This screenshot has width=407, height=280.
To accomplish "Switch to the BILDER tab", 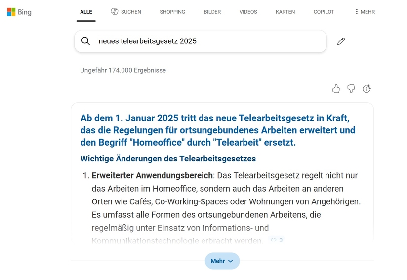I will pos(212,12).
